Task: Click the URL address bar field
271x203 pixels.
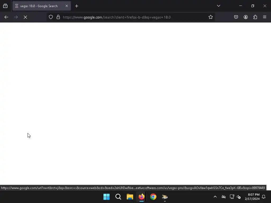Action: (x=130, y=17)
